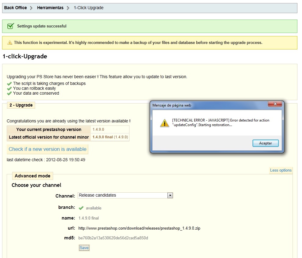Click the breadcrumb arrow after Back Office
This screenshot has width=302, height=258.
[x=31, y=8]
